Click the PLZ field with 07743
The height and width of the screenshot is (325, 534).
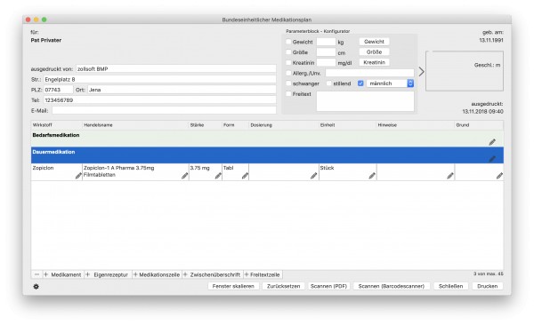point(58,90)
